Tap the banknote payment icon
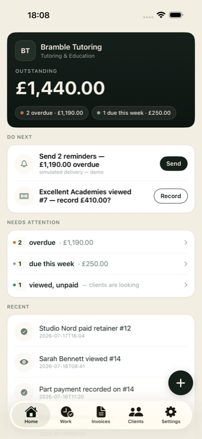This screenshot has width=202, height=439. click(24, 196)
